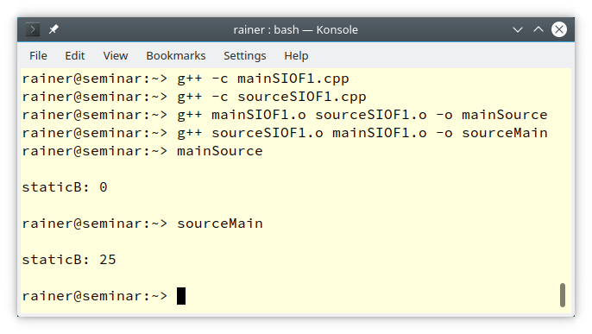
Task: Click the output 'staticB: 0'
Action: click(x=65, y=187)
